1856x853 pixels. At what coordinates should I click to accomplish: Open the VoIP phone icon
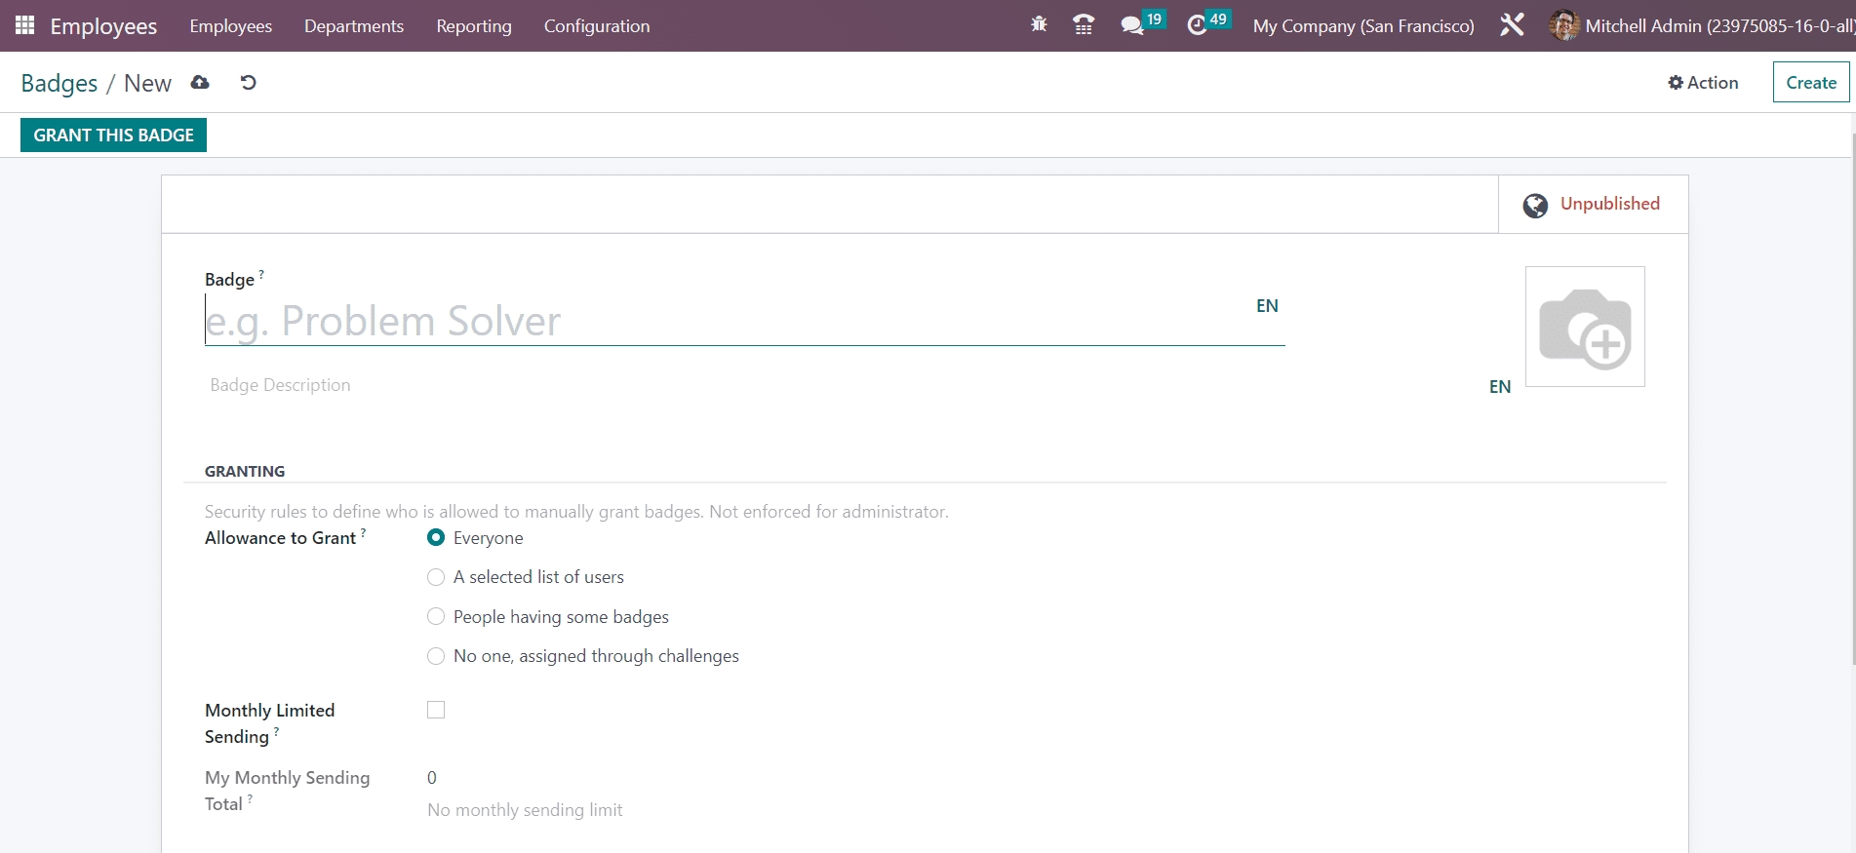pos(1083,25)
